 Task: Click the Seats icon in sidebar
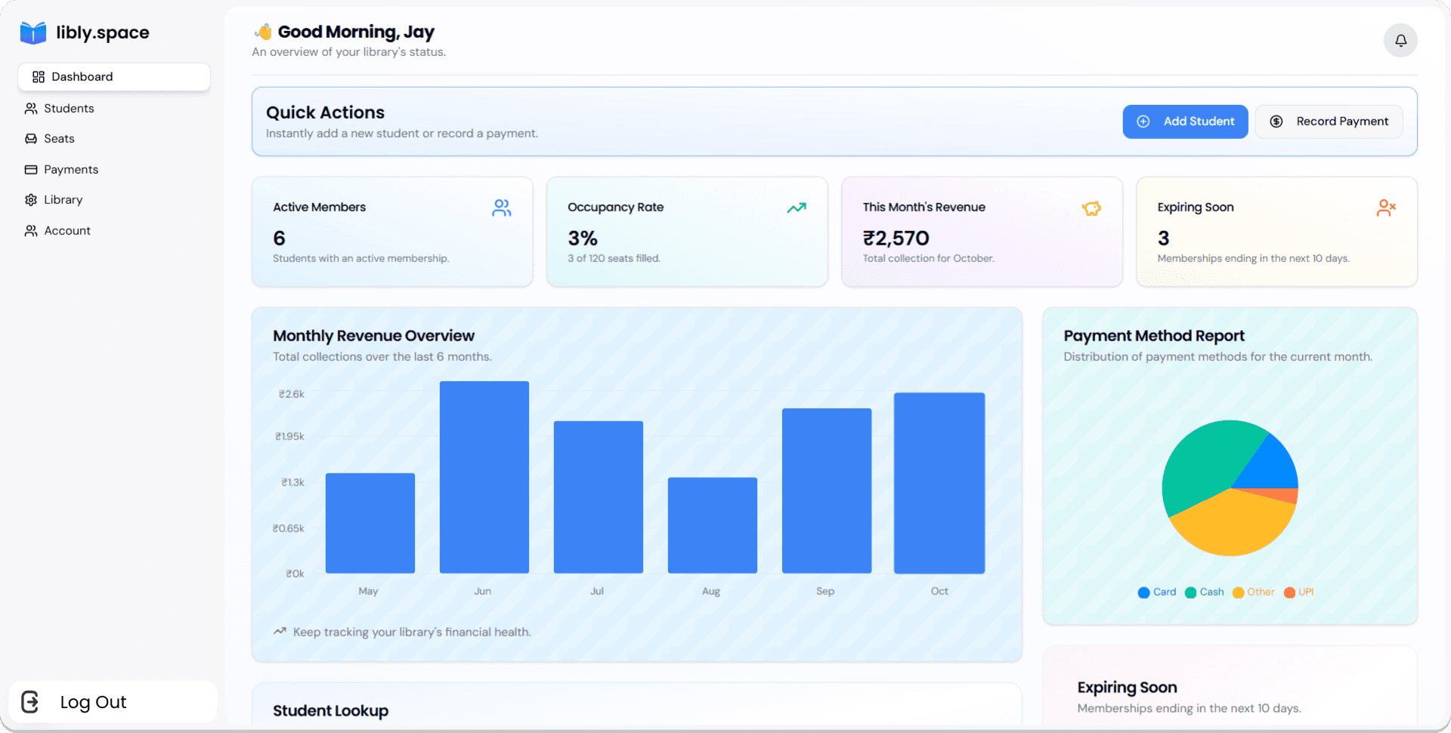pos(30,138)
